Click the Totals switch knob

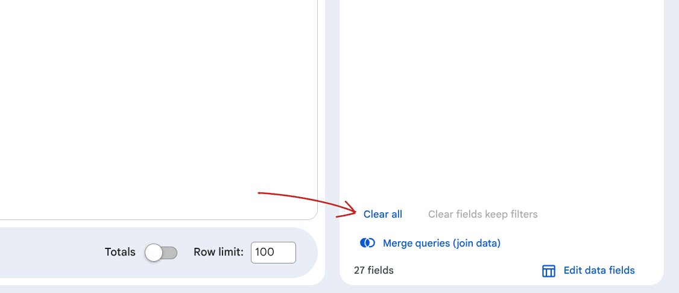coord(154,253)
